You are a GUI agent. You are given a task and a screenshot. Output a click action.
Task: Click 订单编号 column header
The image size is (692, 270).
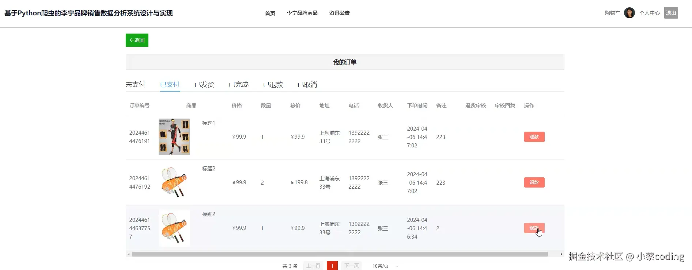pyautogui.click(x=139, y=105)
